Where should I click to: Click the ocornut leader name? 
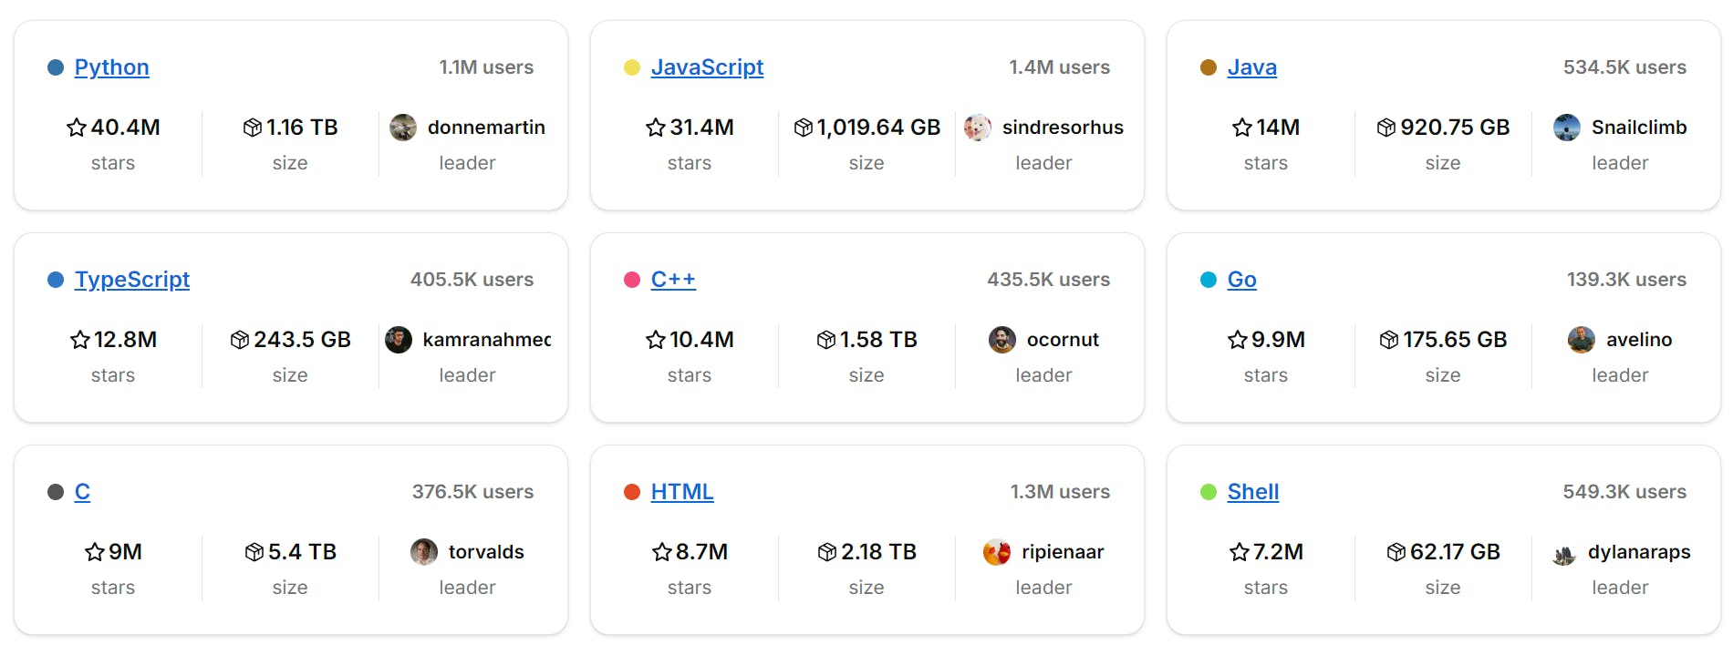(x=1063, y=340)
